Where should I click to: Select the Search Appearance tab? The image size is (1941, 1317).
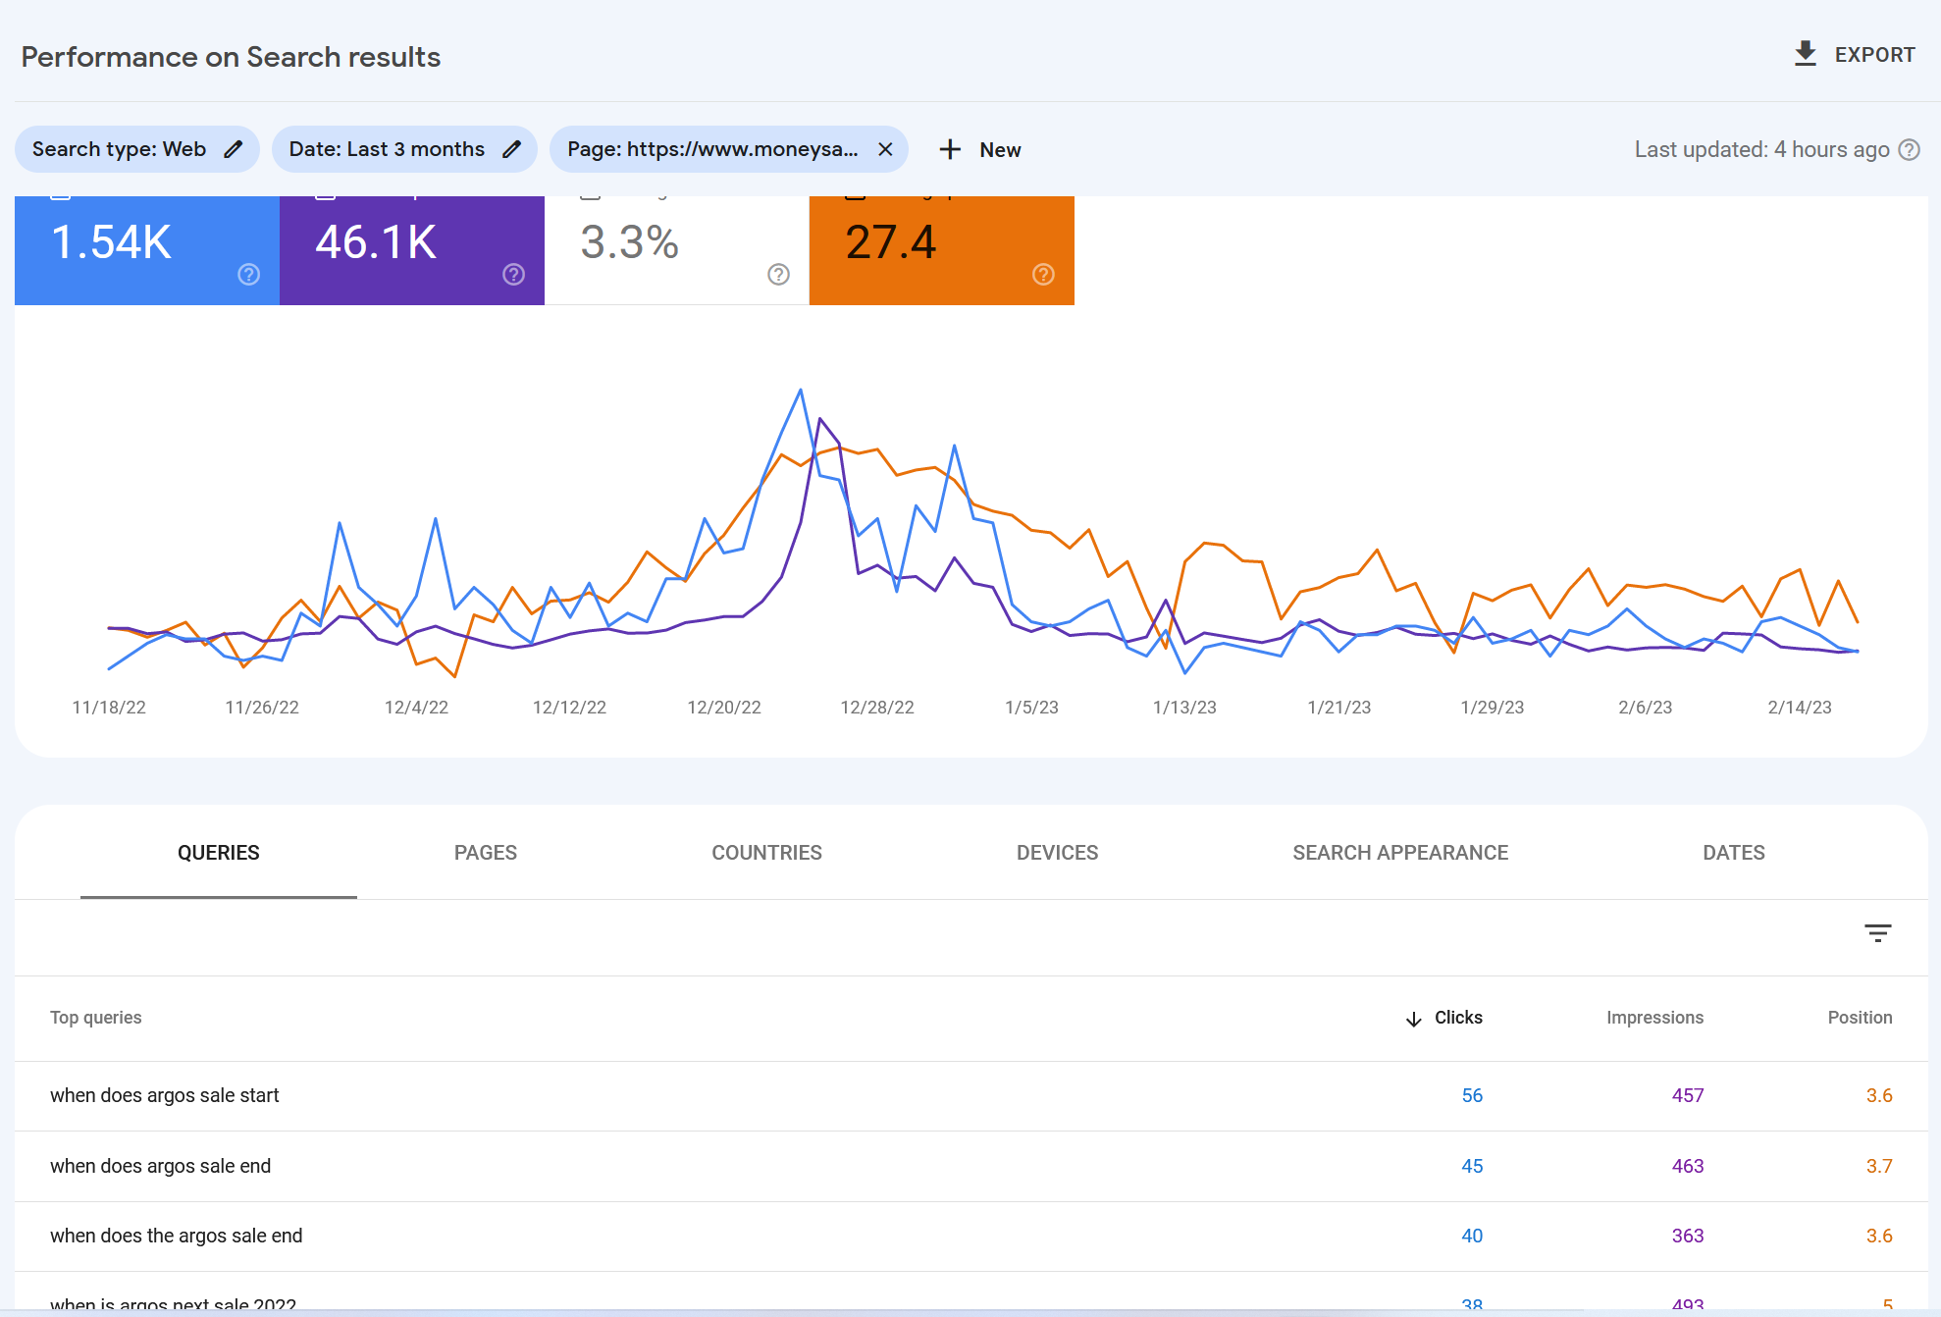(1398, 853)
